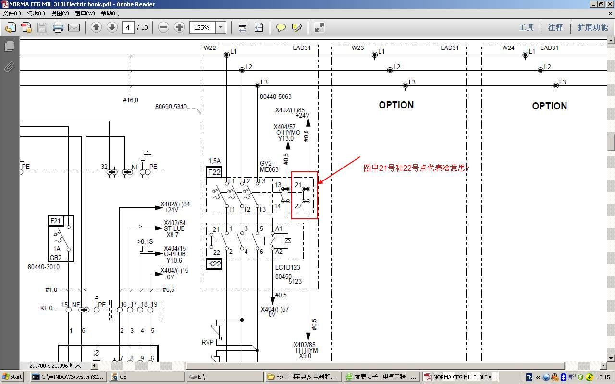
Task: Click the page number input field
Action: pos(128,27)
